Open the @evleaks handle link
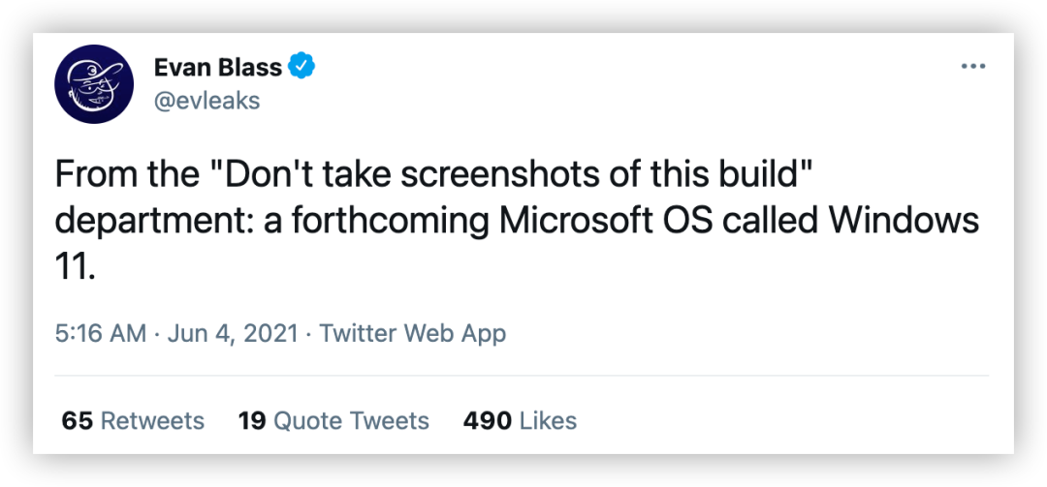This screenshot has width=1047, height=487. click(206, 101)
